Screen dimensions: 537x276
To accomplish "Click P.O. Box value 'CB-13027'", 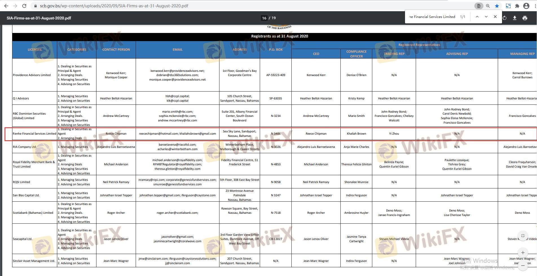I will (x=276, y=239).
